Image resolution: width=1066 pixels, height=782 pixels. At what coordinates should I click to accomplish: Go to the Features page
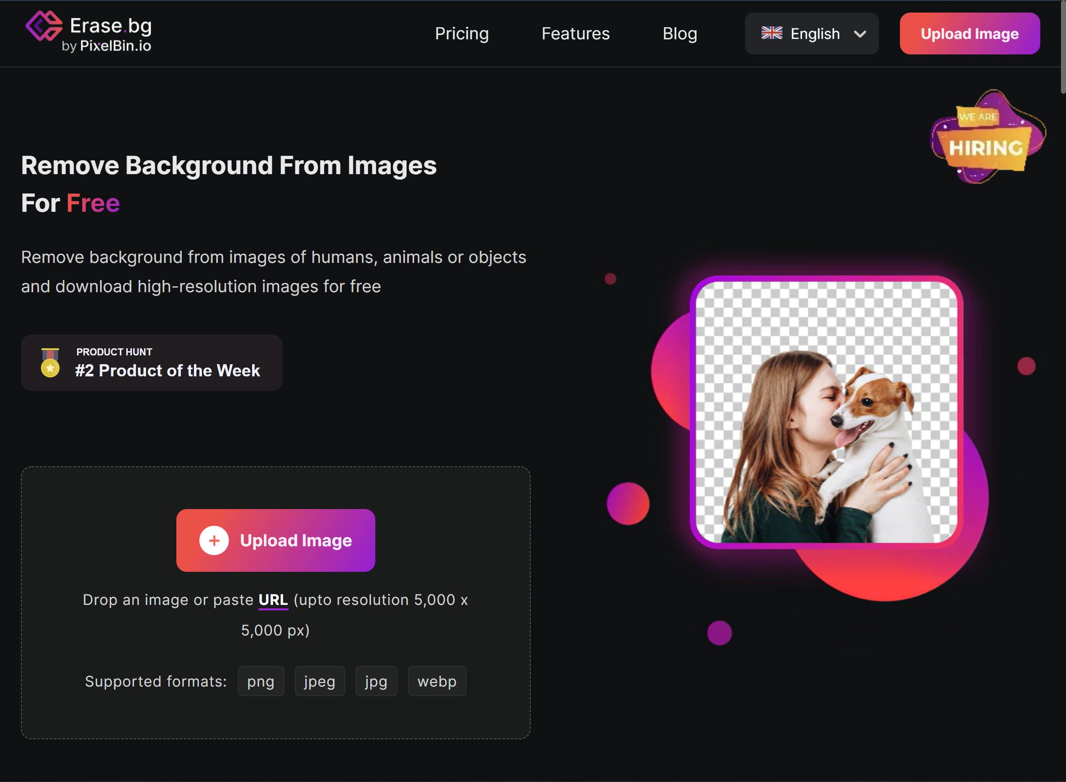pos(575,33)
